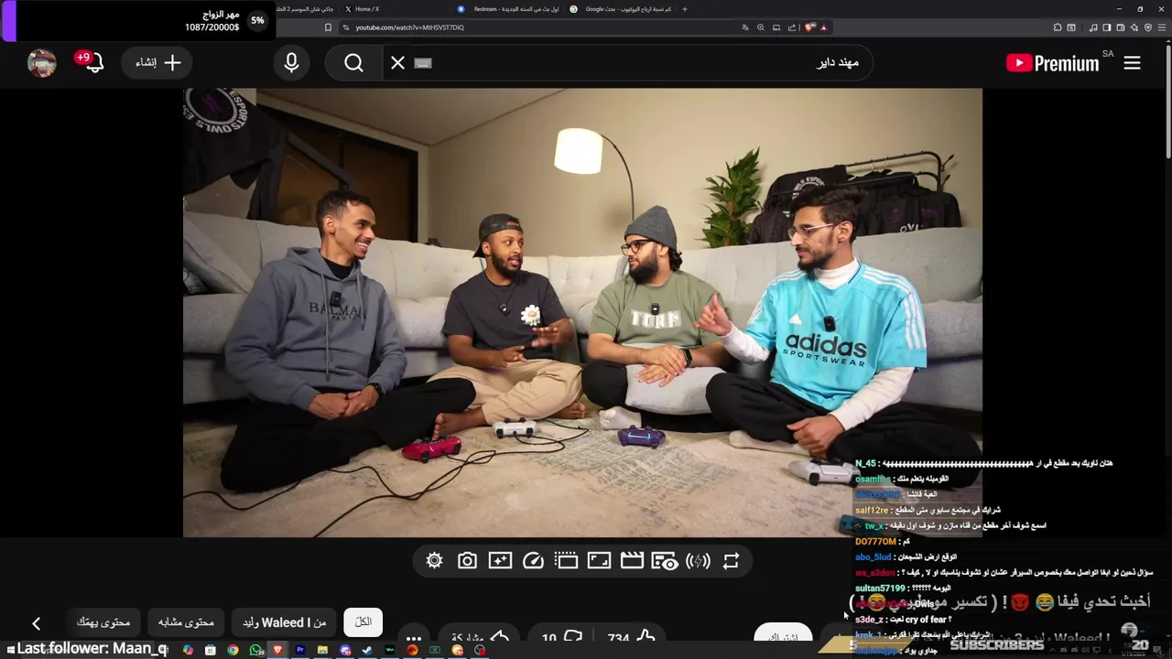Click the YouTube search magnifier button
Screen dimensions: 1172x659
tap(353, 62)
